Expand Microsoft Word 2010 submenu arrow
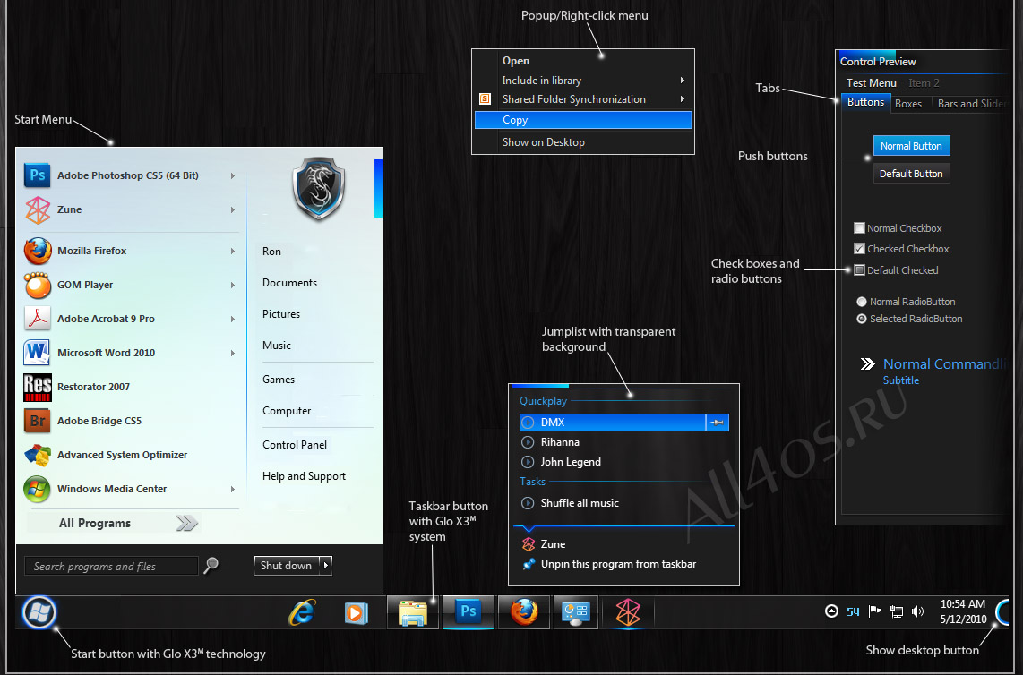Image resolution: width=1023 pixels, height=675 pixels. point(232,353)
